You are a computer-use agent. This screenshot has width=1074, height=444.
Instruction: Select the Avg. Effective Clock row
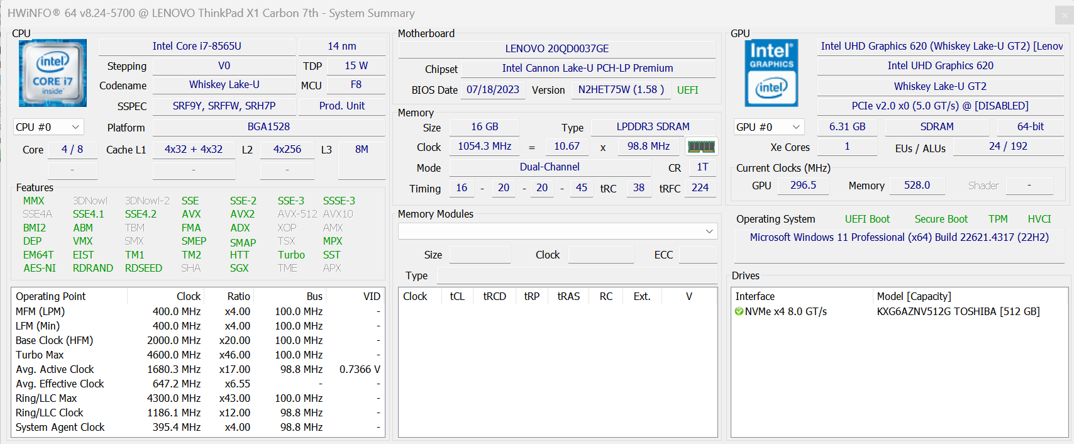coord(198,384)
